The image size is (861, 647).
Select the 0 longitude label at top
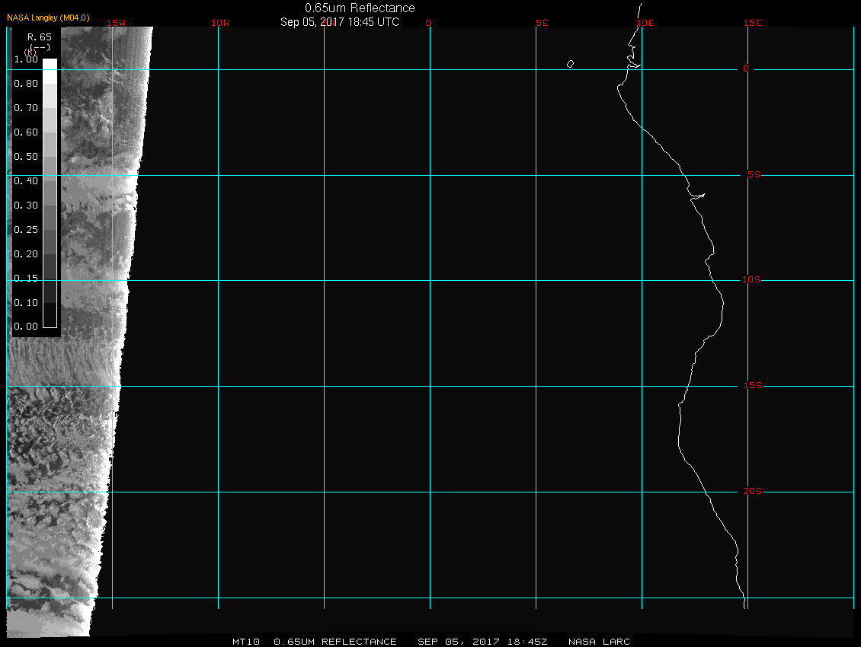[428, 23]
